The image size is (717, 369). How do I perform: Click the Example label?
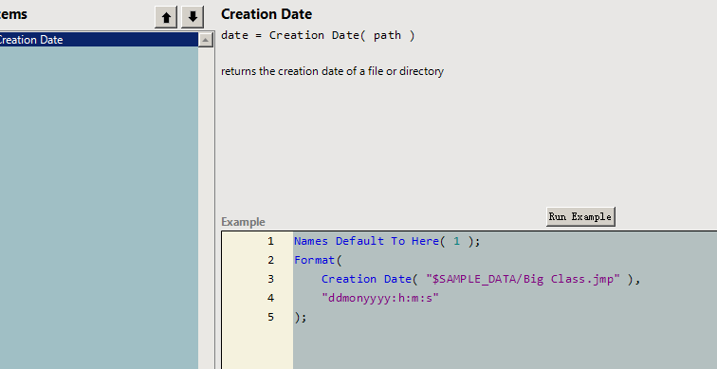click(x=243, y=222)
